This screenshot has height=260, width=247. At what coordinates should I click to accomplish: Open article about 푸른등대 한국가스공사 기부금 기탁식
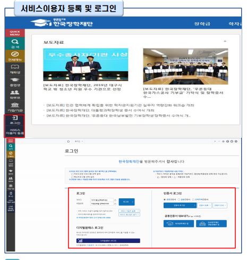[183, 93]
